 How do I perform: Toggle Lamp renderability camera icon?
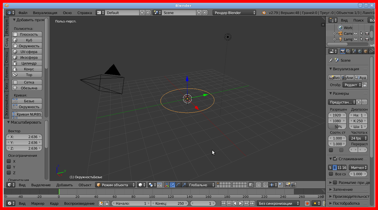tap(367, 39)
